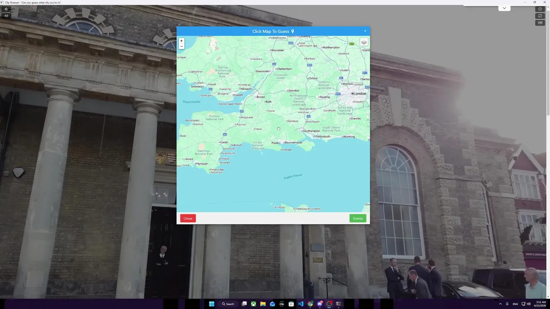Image resolution: width=550 pixels, height=309 pixels.
Task: Open Task View on the taskbar
Action: (x=244, y=304)
